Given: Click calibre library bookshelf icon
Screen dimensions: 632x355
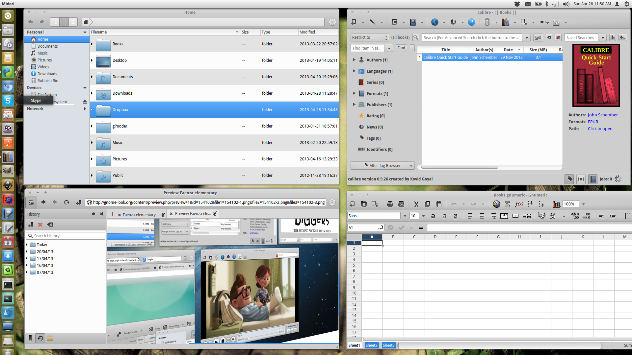Looking at the screenshot, I should (x=506, y=22).
